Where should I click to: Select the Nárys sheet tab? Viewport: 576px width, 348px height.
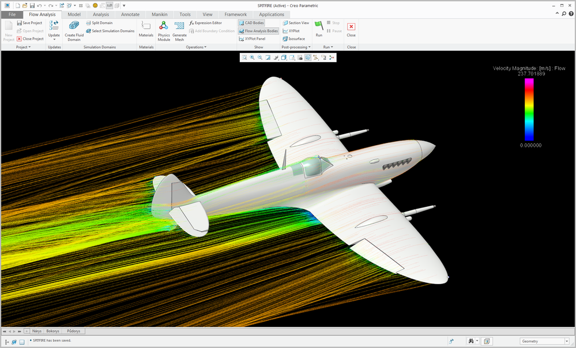point(37,331)
